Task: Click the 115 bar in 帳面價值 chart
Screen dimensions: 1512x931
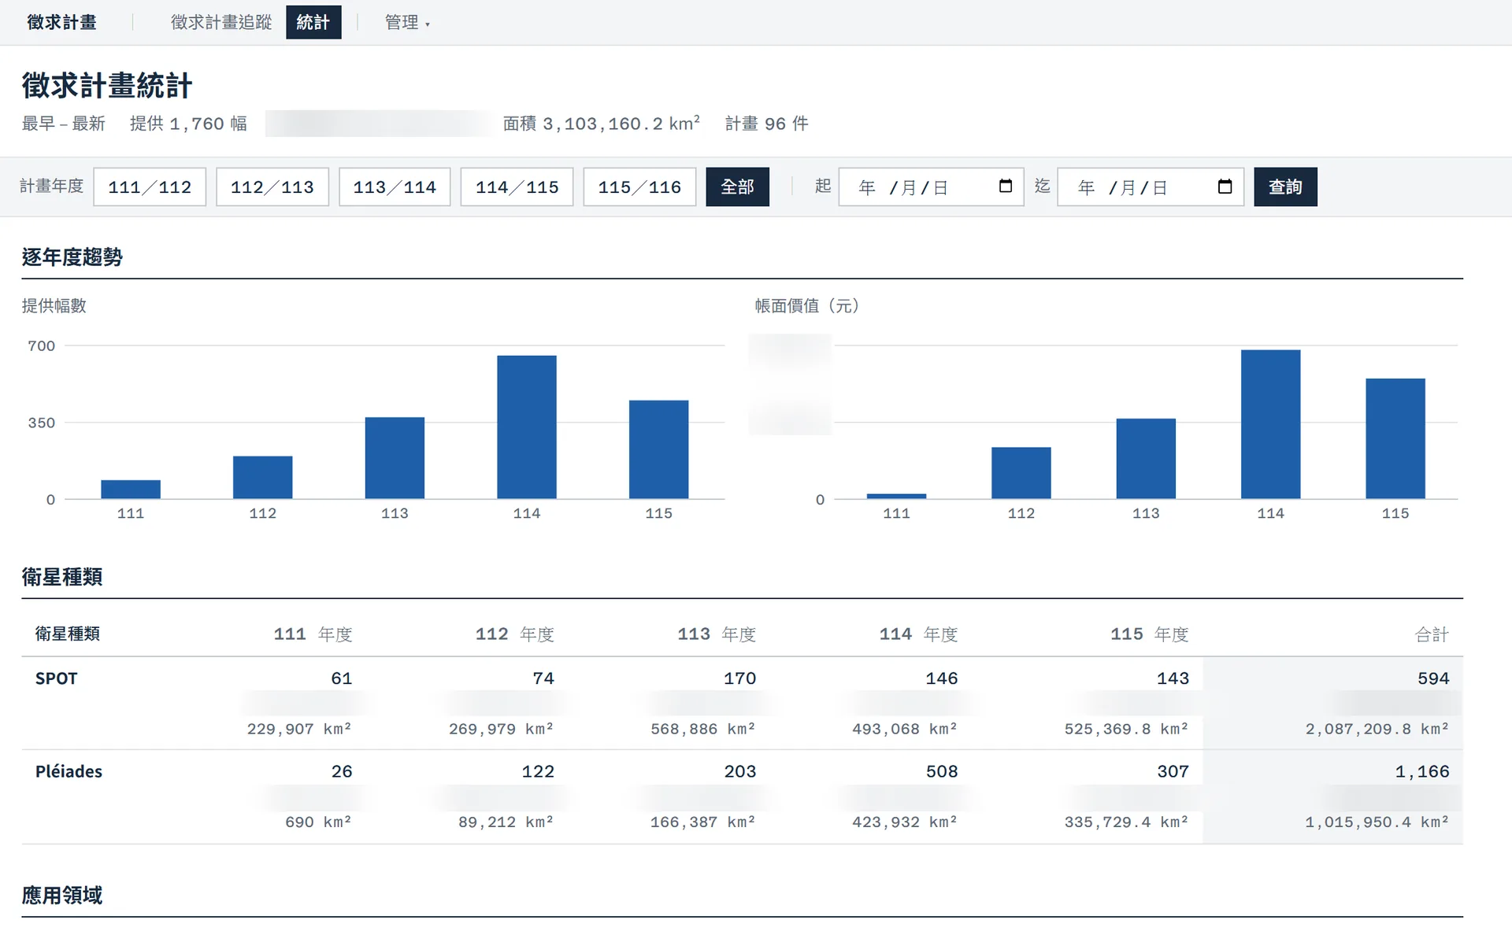Action: pos(1395,439)
